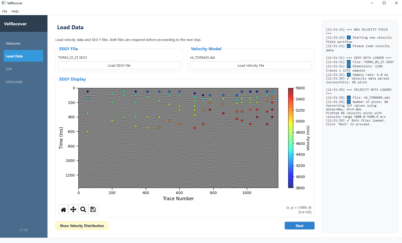Click the VelRecover sidebar title

click(15, 24)
